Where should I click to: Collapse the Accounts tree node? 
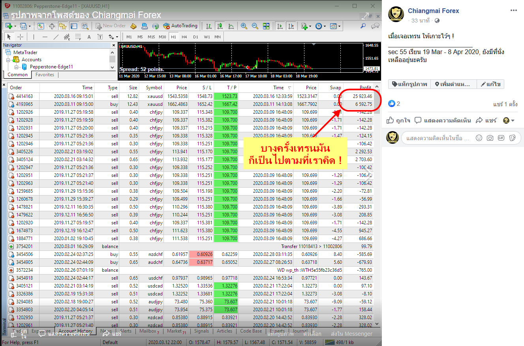pyautogui.click(x=8, y=60)
